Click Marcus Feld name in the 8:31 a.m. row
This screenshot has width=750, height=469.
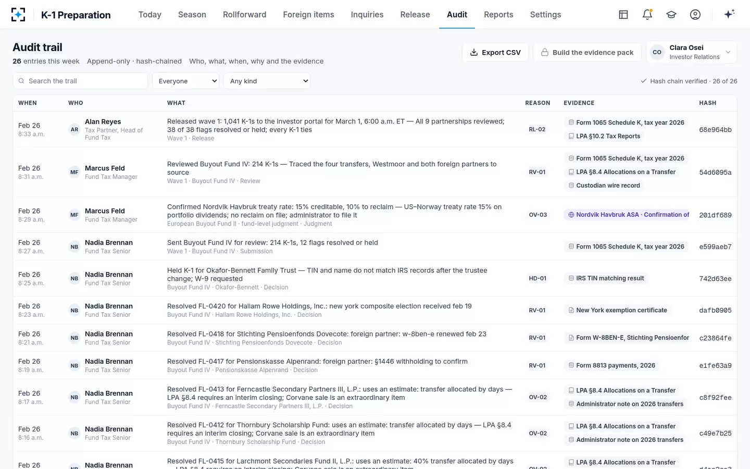coord(105,168)
